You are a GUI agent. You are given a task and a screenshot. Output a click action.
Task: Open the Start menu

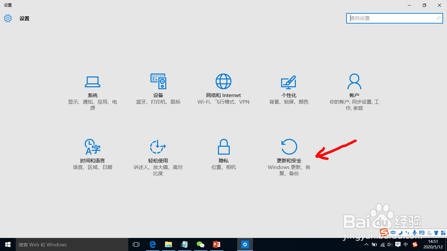(x=7, y=244)
